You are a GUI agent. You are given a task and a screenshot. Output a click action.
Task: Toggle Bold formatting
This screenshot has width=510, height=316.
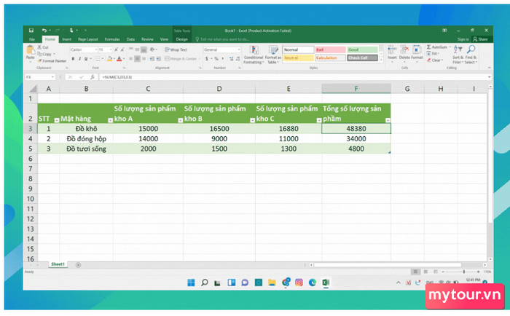point(72,58)
